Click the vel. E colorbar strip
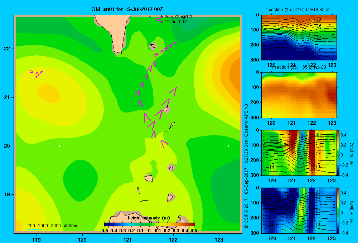358x243 pixels. (338, 210)
